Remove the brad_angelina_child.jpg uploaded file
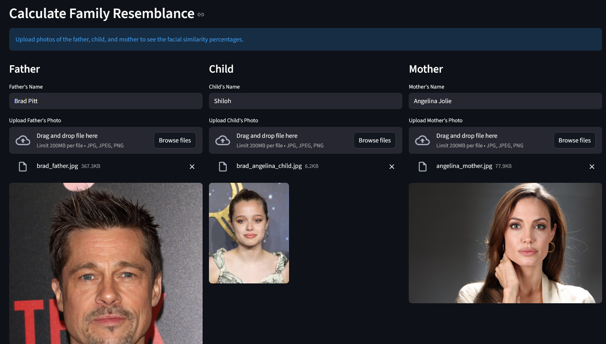606x344 pixels. pyautogui.click(x=392, y=167)
